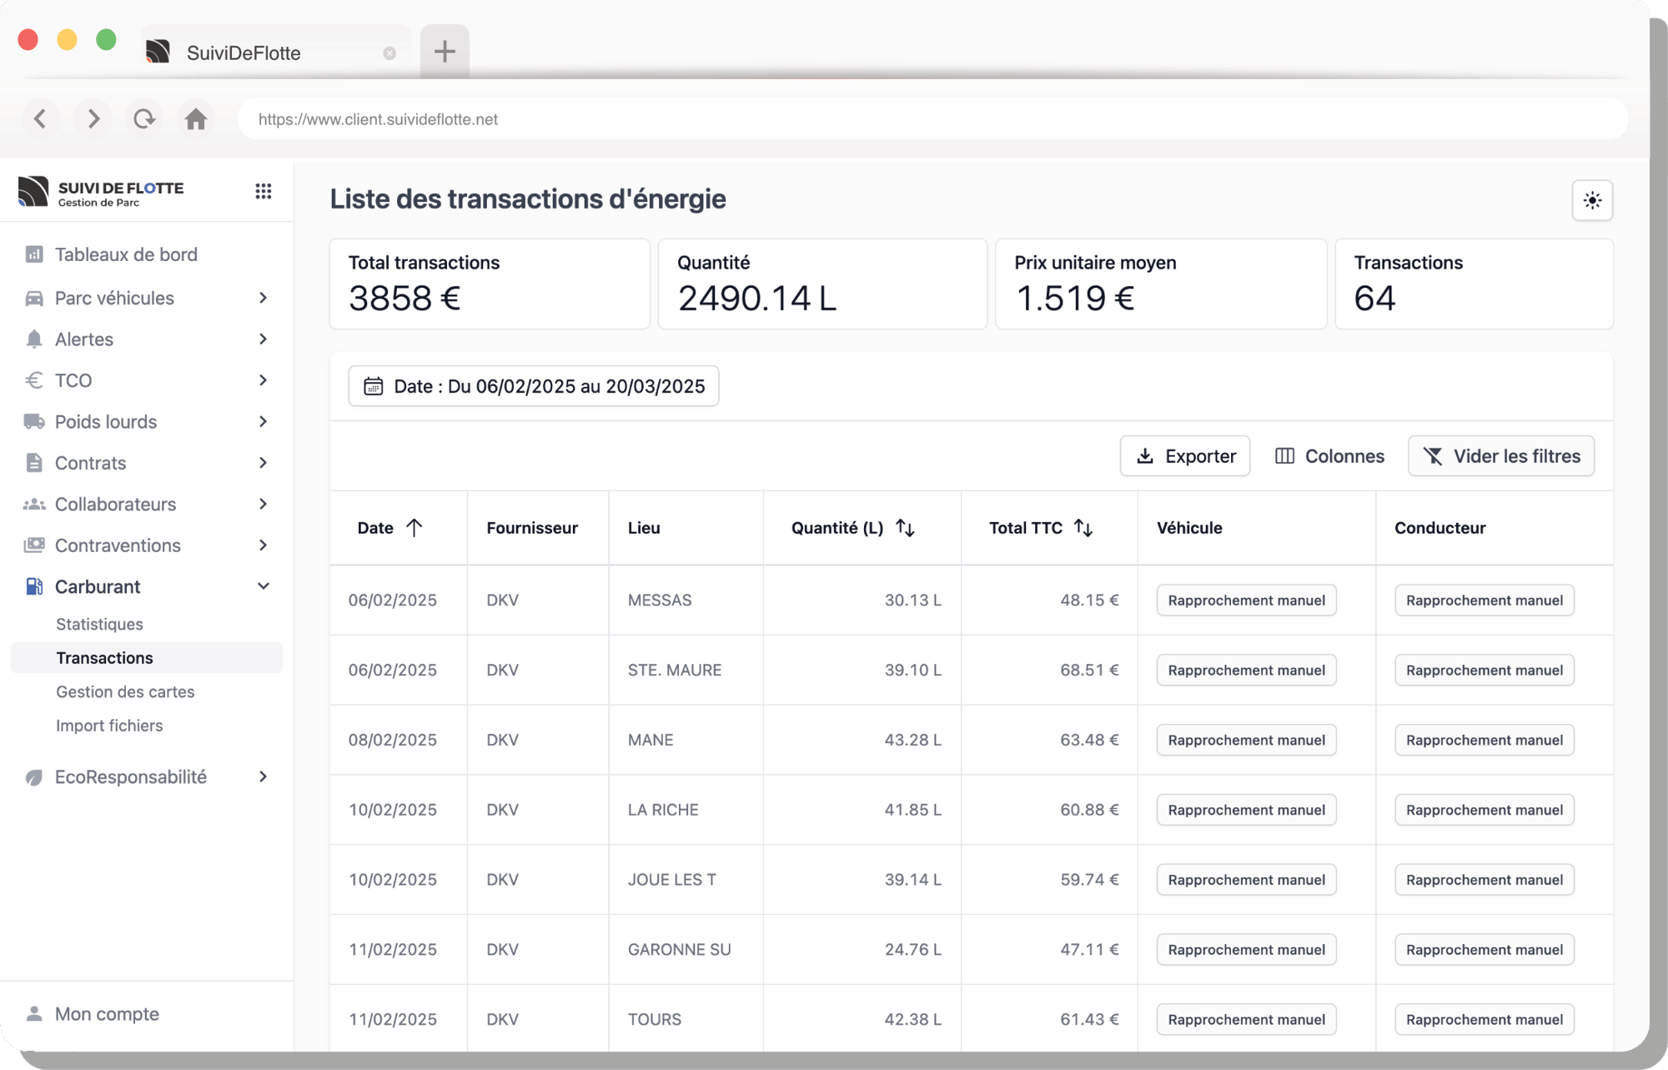The height and width of the screenshot is (1070, 1668).
Task: Click the Contraventions fine icon
Action: click(x=34, y=545)
